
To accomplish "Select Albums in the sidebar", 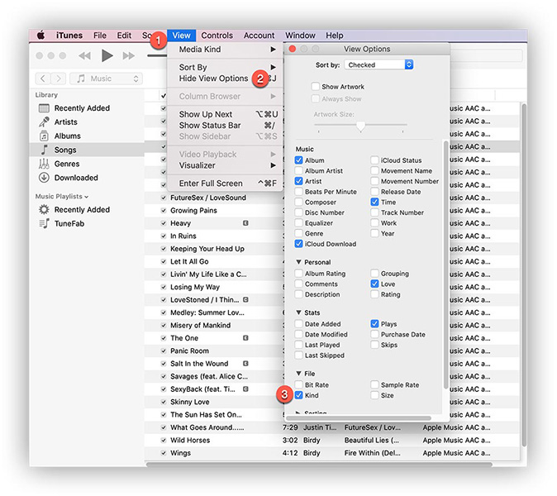I will coord(67,136).
